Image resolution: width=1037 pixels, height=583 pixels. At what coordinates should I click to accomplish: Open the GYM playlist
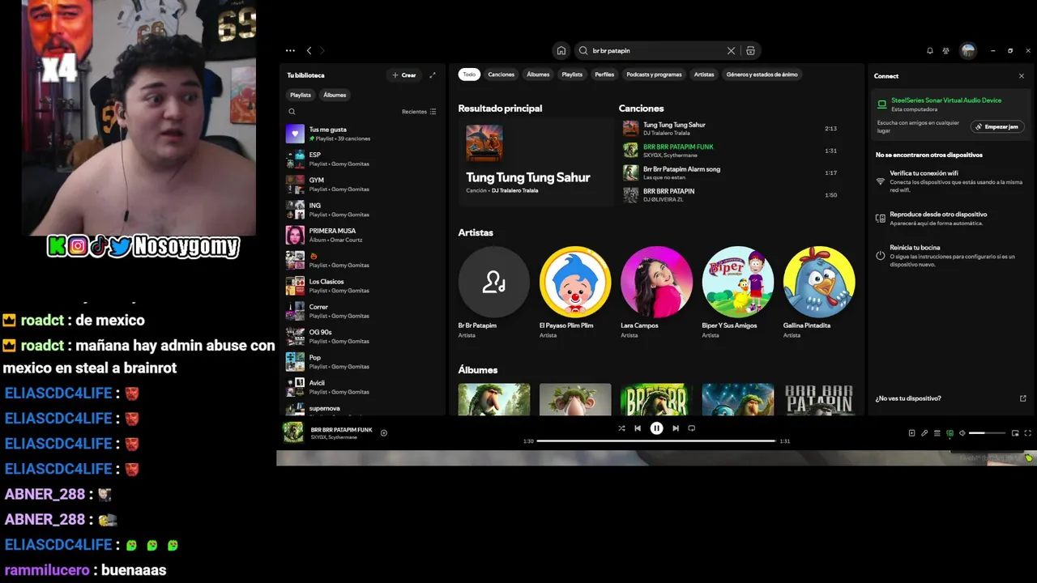[x=363, y=185]
